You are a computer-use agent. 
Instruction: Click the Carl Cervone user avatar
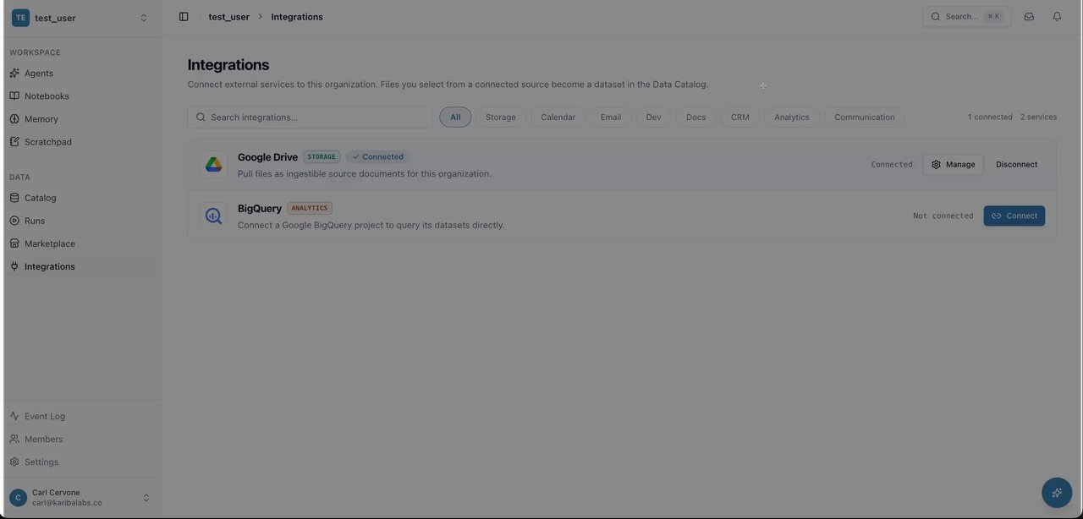click(x=18, y=498)
